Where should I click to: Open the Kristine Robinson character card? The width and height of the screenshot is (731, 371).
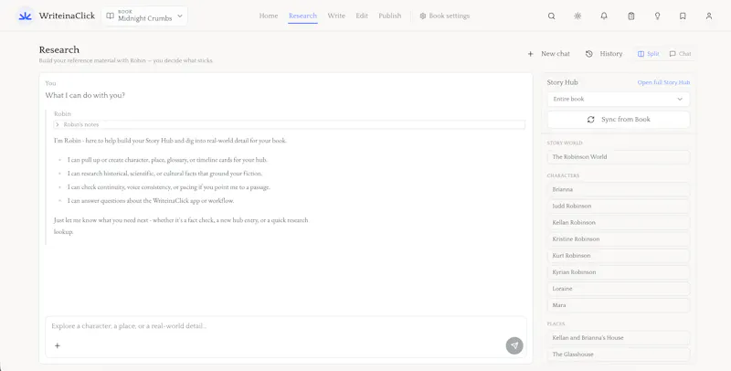tap(619, 239)
